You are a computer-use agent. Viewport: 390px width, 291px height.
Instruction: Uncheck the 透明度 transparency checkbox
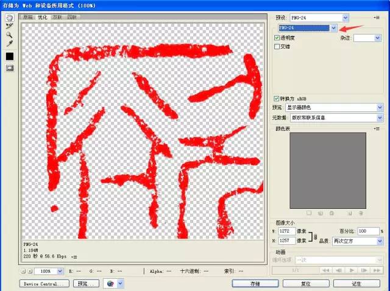click(277, 38)
